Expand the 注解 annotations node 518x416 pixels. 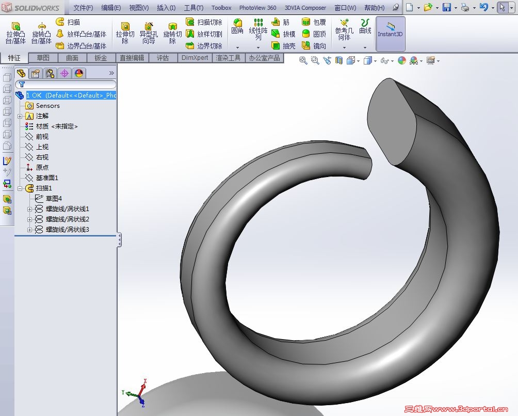(20, 116)
